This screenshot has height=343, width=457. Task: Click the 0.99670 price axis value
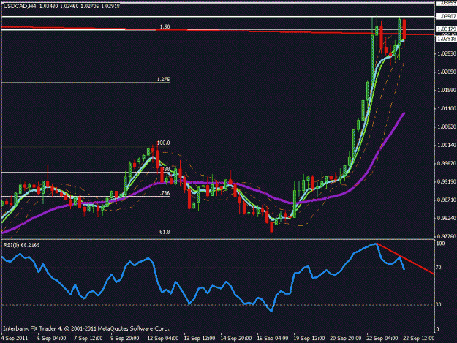click(447, 163)
